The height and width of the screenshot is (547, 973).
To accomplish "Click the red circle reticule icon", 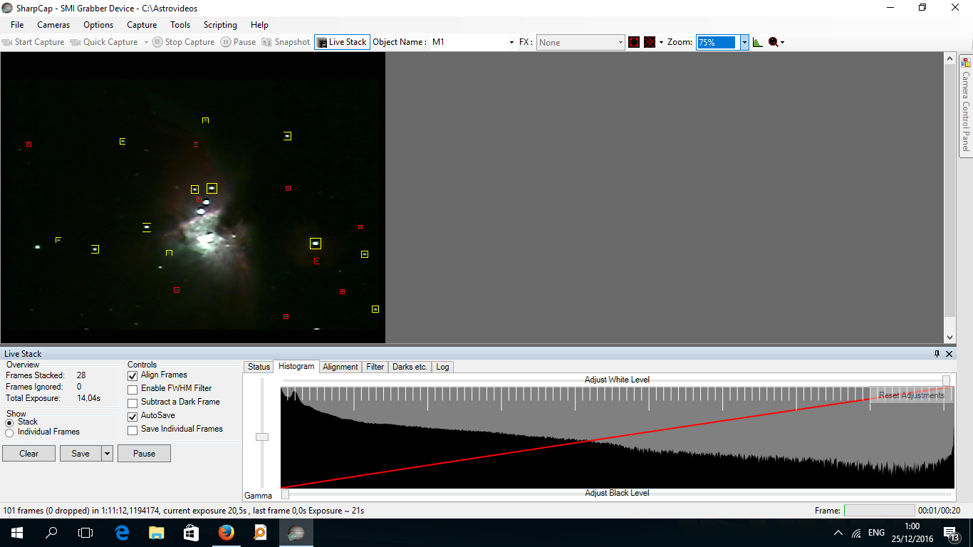I will pyautogui.click(x=634, y=42).
